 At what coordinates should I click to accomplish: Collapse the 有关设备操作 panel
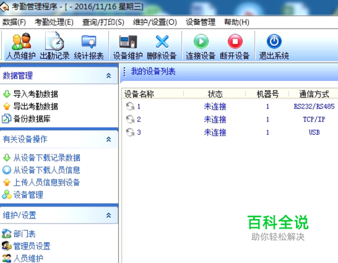(109, 139)
